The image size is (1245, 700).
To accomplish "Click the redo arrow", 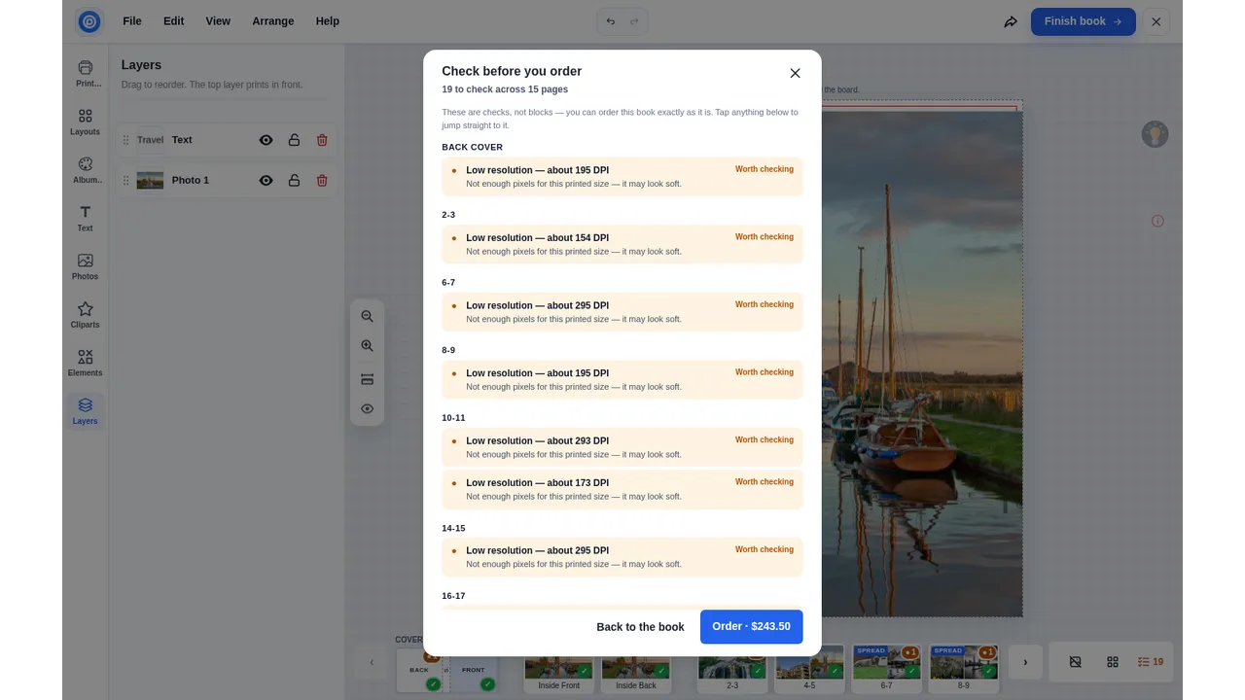I will point(634,21).
